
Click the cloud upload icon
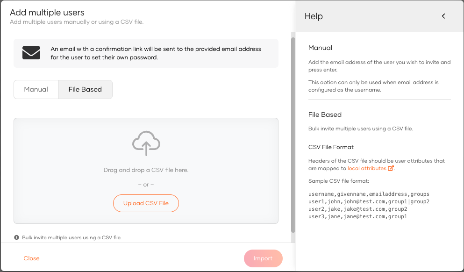(x=146, y=143)
